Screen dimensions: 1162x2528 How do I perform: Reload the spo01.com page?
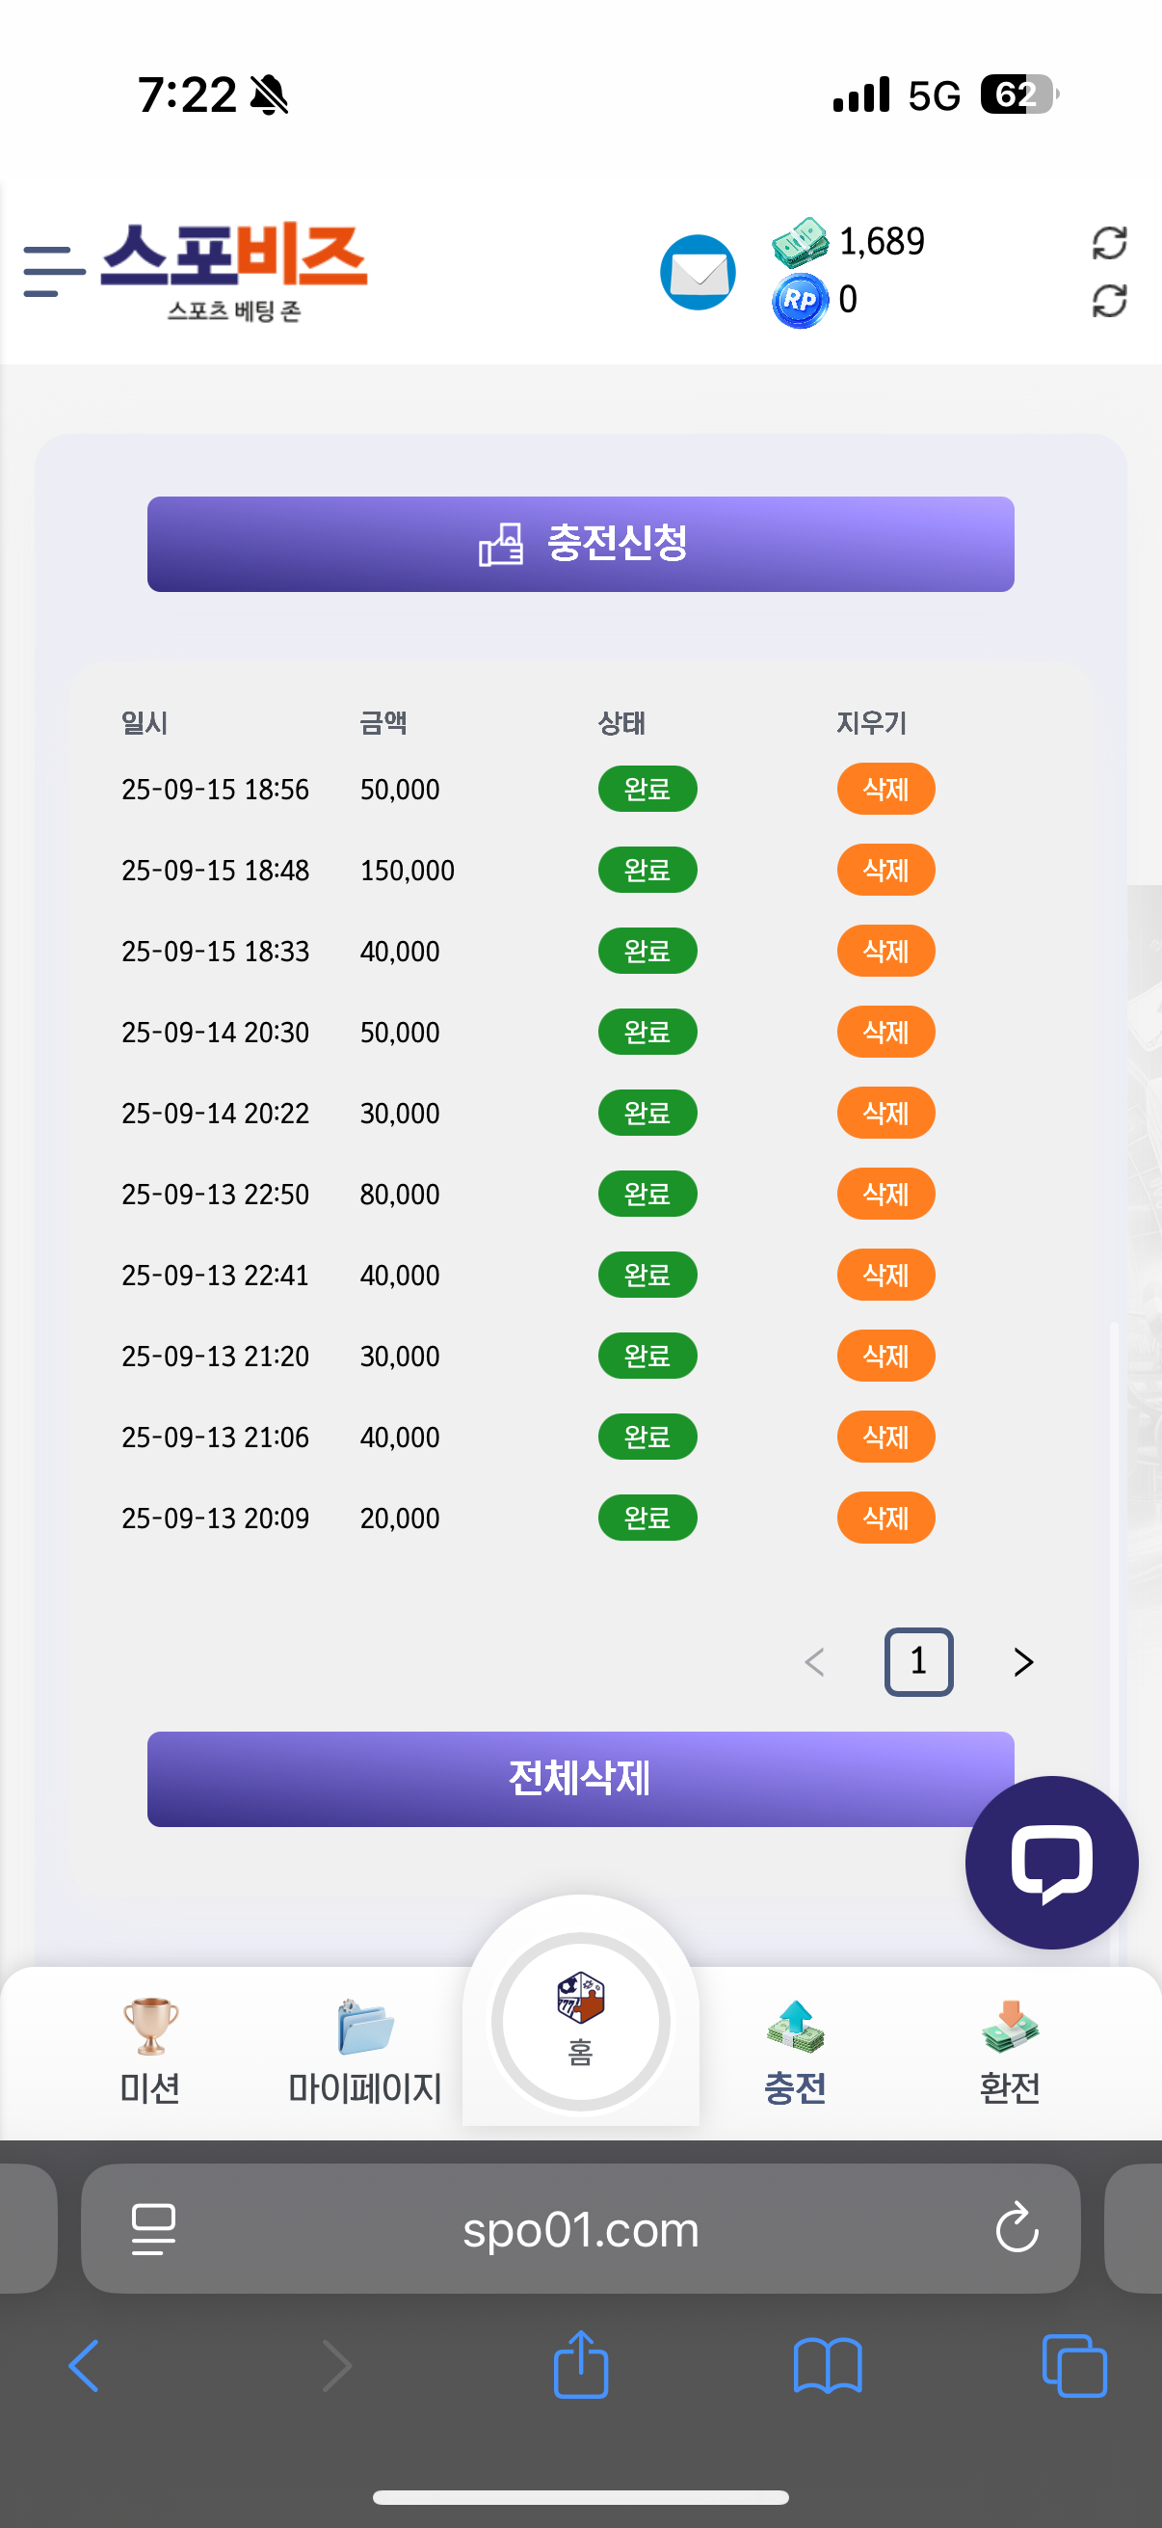(1016, 2228)
